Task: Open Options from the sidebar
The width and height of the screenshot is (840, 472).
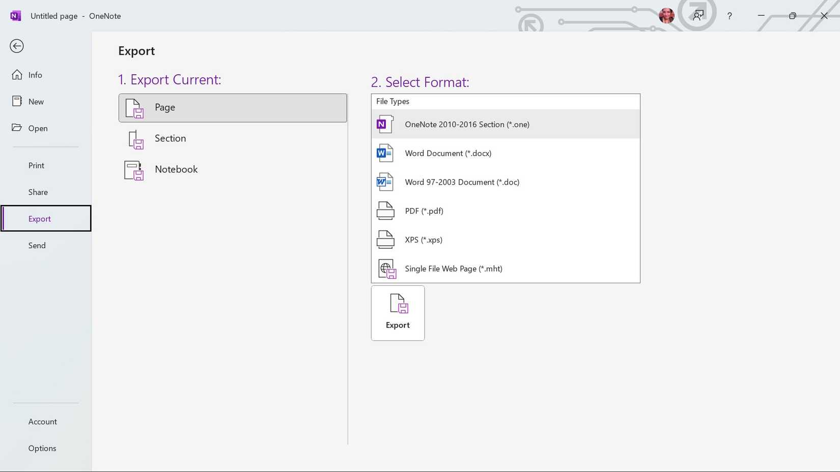Action: pos(42,448)
